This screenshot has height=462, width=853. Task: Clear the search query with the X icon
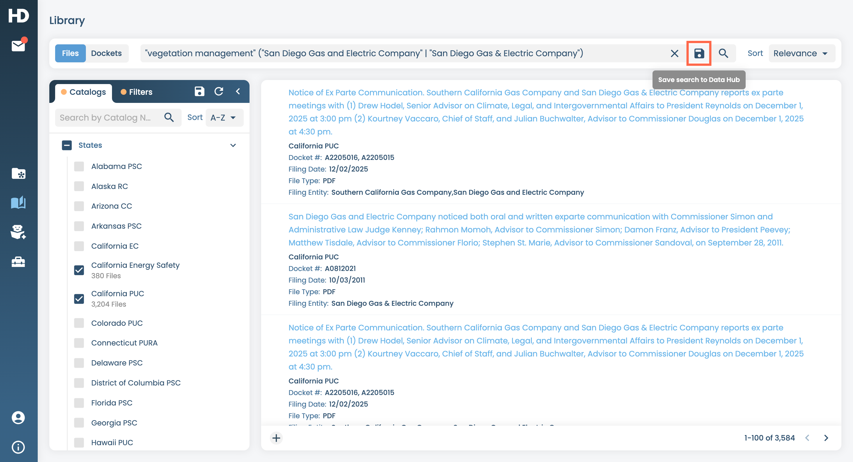[674, 53]
